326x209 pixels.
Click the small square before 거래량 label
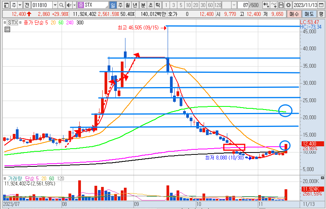click(x=5, y=178)
